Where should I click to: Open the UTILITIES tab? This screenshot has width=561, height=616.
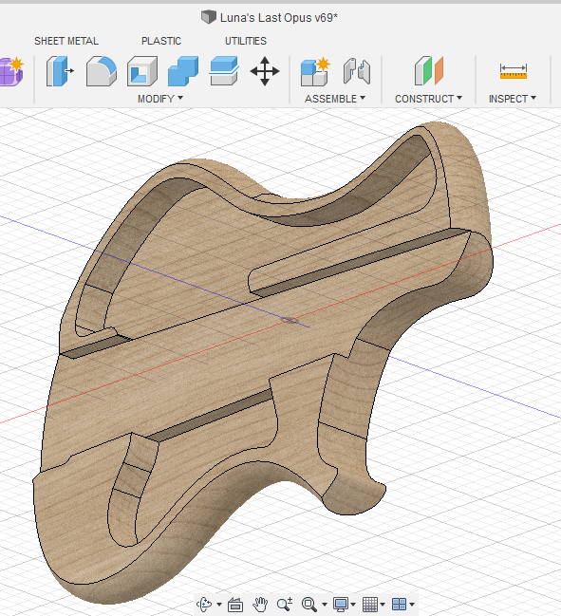click(246, 41)
